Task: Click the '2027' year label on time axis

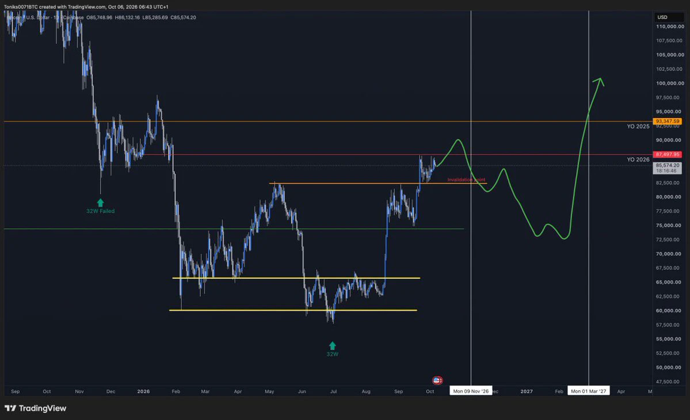Action: 527,391
